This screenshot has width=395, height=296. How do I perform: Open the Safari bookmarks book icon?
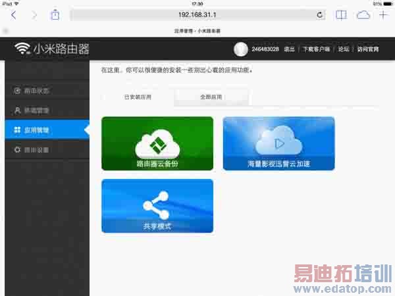tap(341, 15)
